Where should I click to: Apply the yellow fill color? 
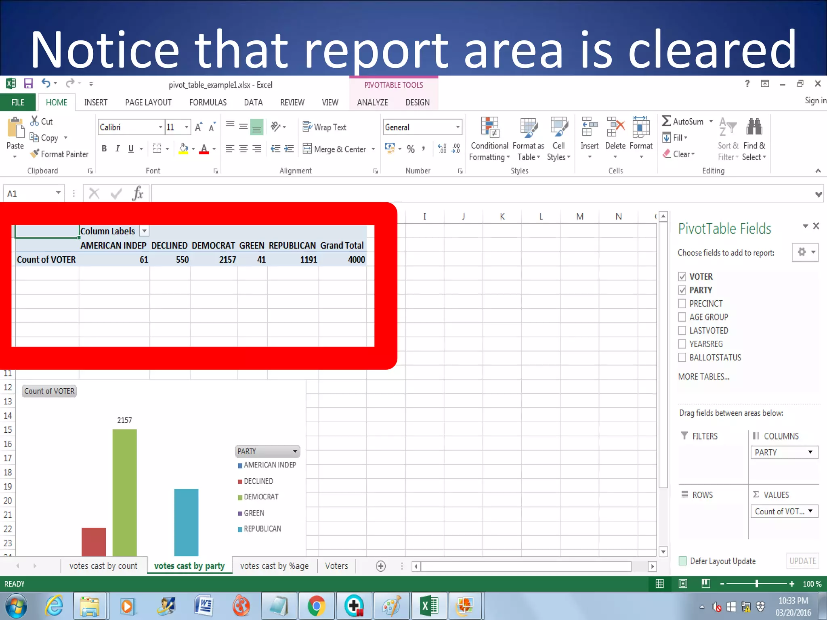pos(184,149)
